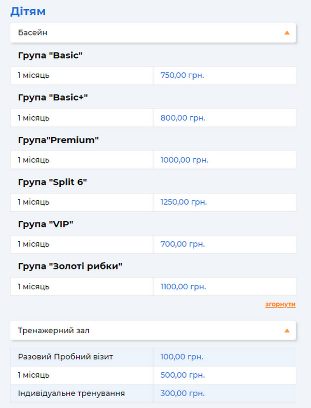Click the orange arrow on Басейн bar
This screenshot has width=311, height=408.
click(287, 33)
